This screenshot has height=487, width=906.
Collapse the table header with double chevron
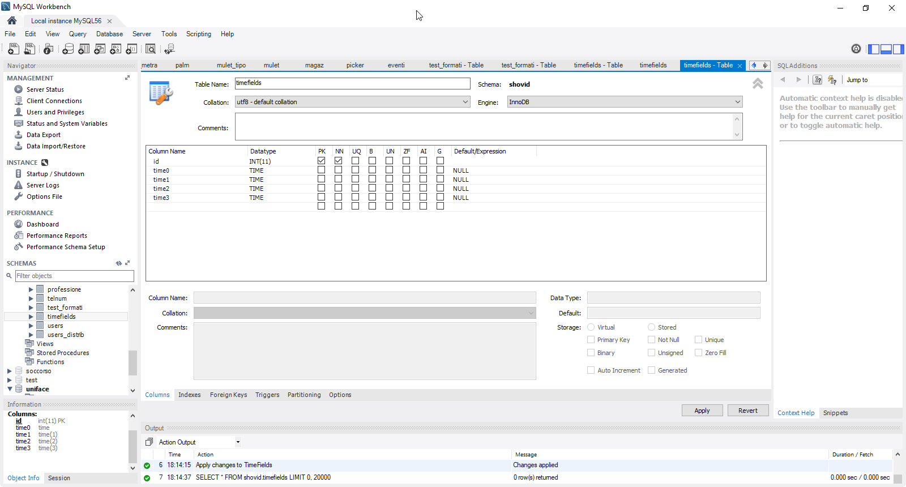(758, 84)
